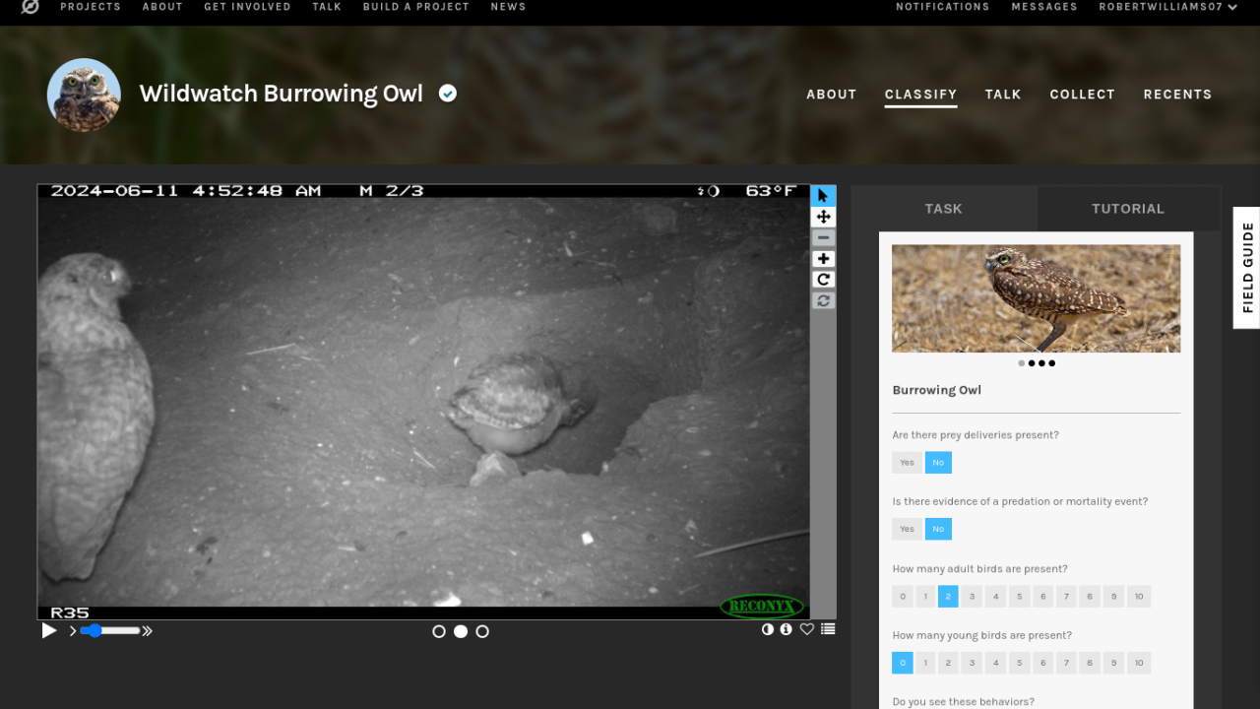Set young birds count to 1
1260x709 pixels.
coord(925,664)
